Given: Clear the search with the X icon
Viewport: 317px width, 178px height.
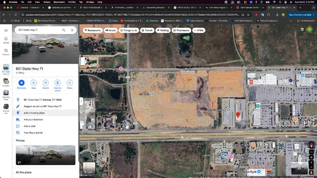Looking at the screenshot, I should [72, 30].
